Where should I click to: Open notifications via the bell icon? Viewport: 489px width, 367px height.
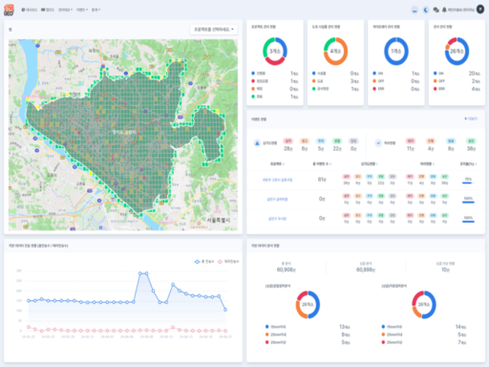pos(444,11)
